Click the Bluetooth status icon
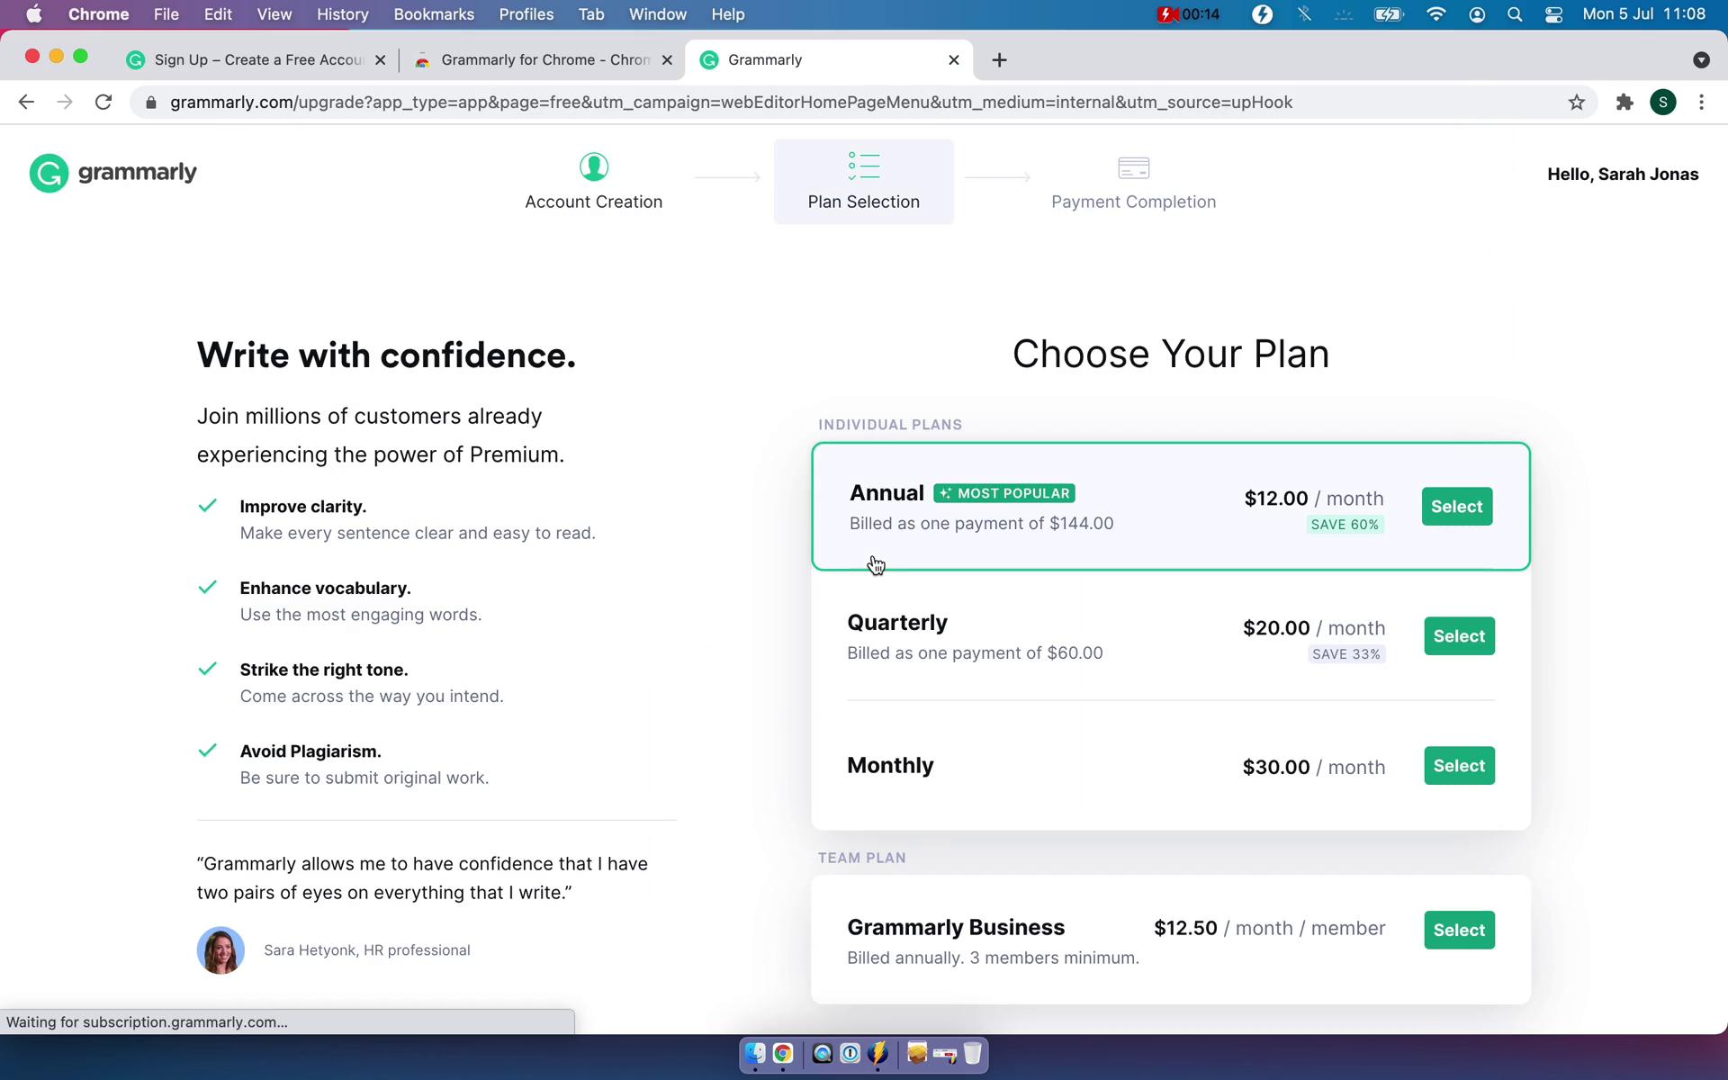1728x1080 pixels. 1304,14
